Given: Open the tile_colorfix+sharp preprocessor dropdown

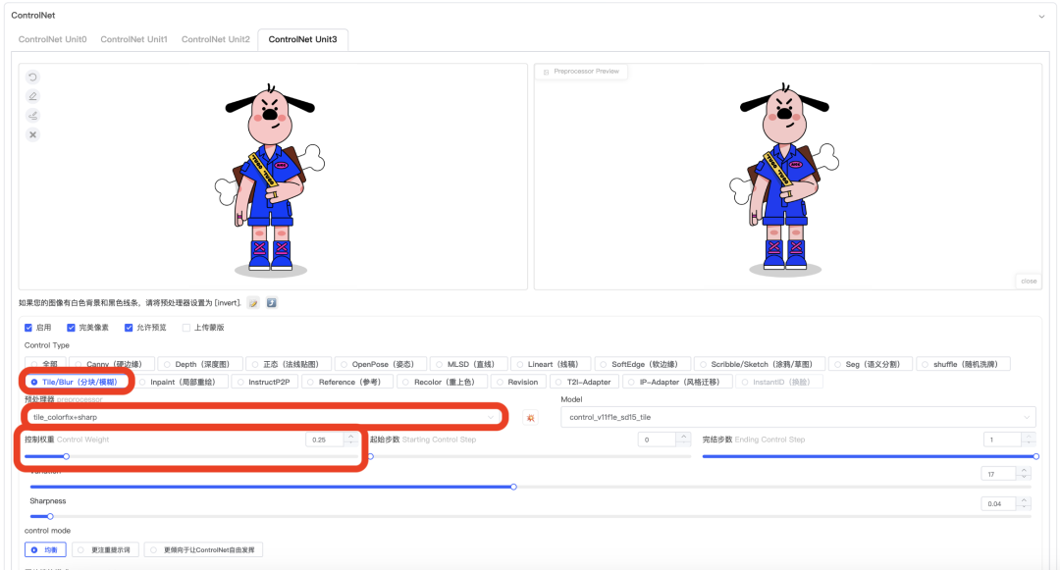Looking at the screenshot, I should tap(264, 417).
